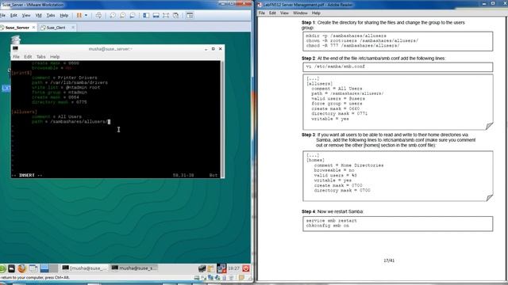Open the VMware Edit menu
Image resolution: width=508 pixels, height=285 pixels.
coord(13,15)
